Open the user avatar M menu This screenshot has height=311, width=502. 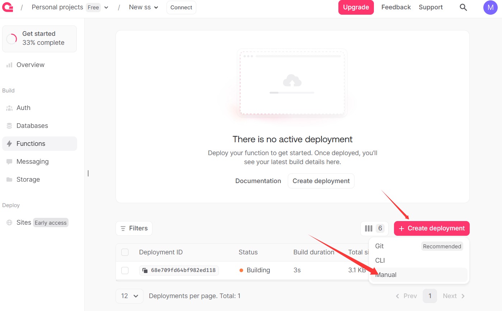pyautogui.click(x=490, y=7)
